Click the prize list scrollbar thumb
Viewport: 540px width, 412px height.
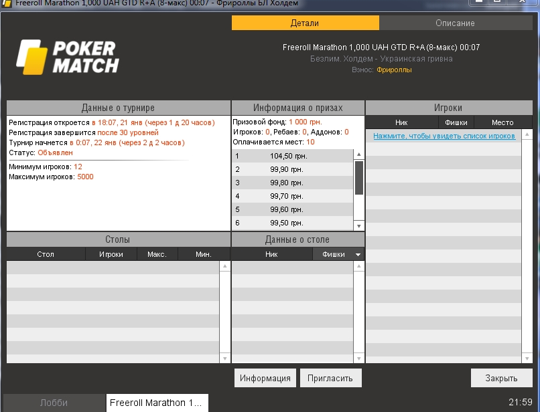359,178
